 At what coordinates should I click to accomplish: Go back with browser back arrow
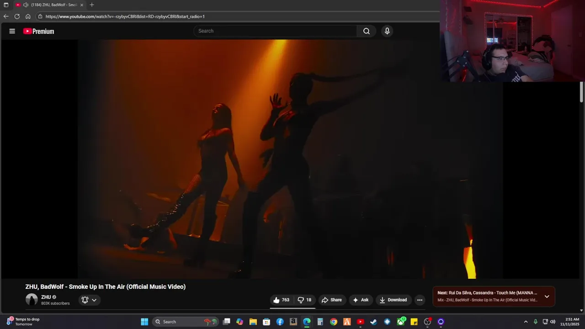coord(6,16)
